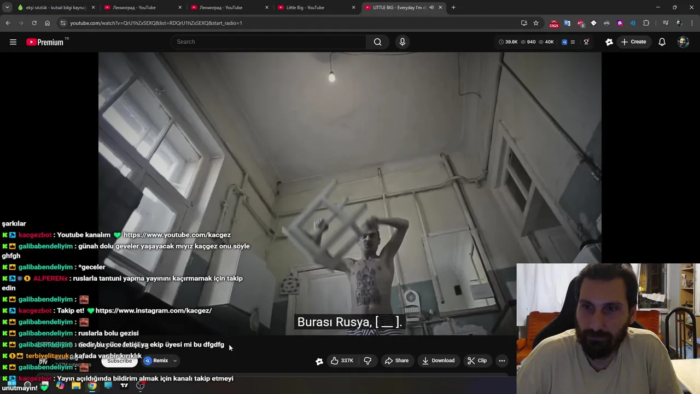The height and width of the screenshot is (394, 700).
Task: Click the 940 views stat
Action: pyautogui.click(x=528, y=42)
